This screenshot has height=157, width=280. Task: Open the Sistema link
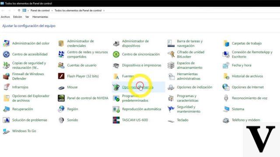(238, 109)
